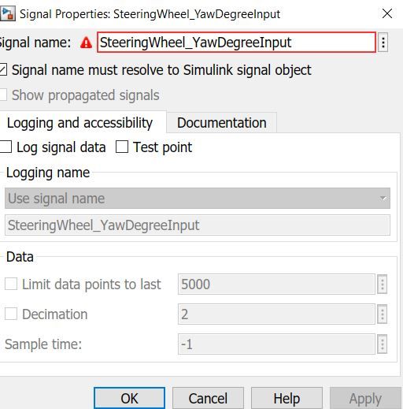Click the Simulink icon in the dialog title bar
403x409 pixels.
[8, 13]
